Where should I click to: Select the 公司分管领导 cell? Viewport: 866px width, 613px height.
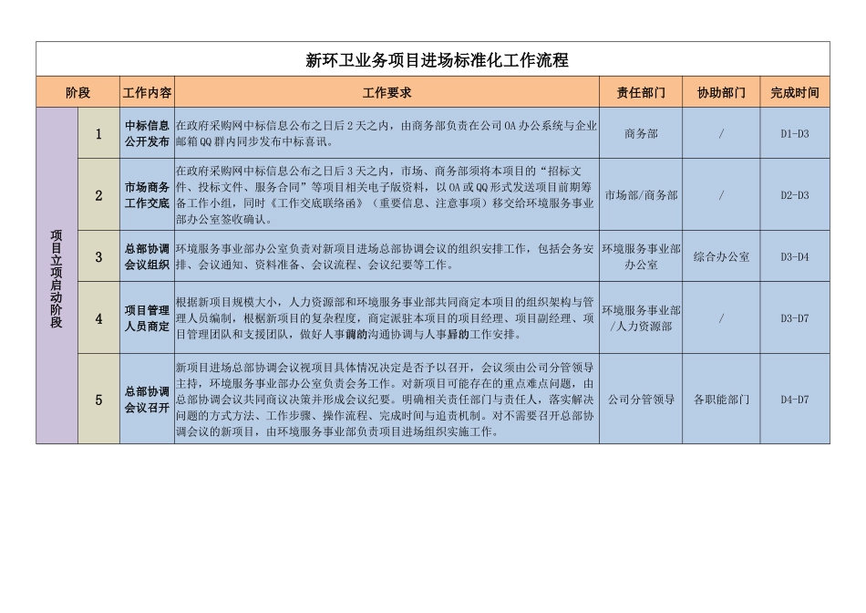(641, 399)
